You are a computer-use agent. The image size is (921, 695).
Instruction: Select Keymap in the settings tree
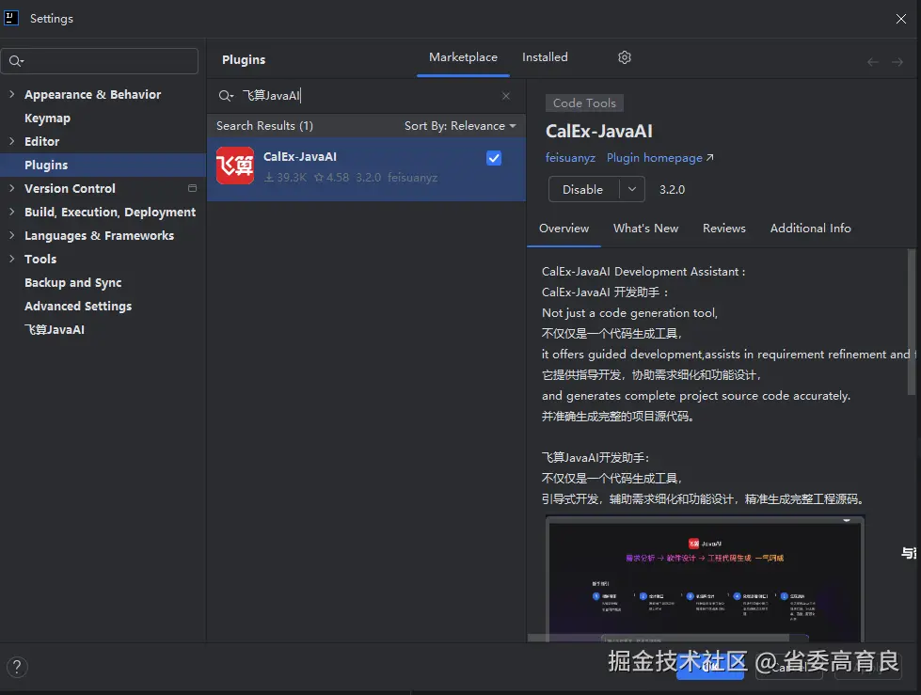[x=47, y=118]
